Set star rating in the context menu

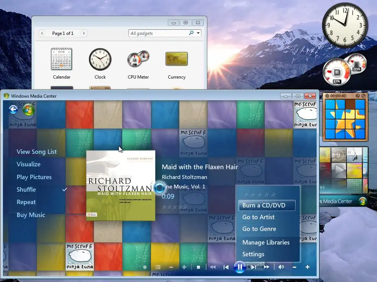point(260,194)
